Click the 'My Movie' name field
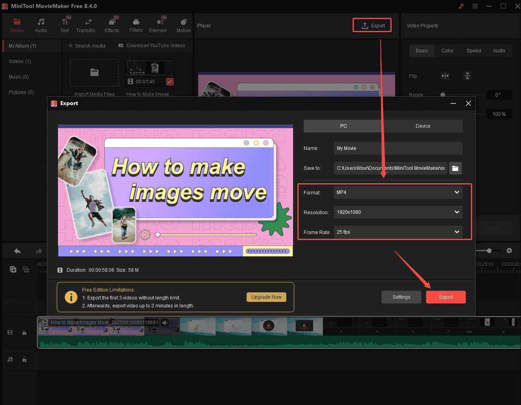This screenshot has height=405, width=521. click(x=398, y=148)
